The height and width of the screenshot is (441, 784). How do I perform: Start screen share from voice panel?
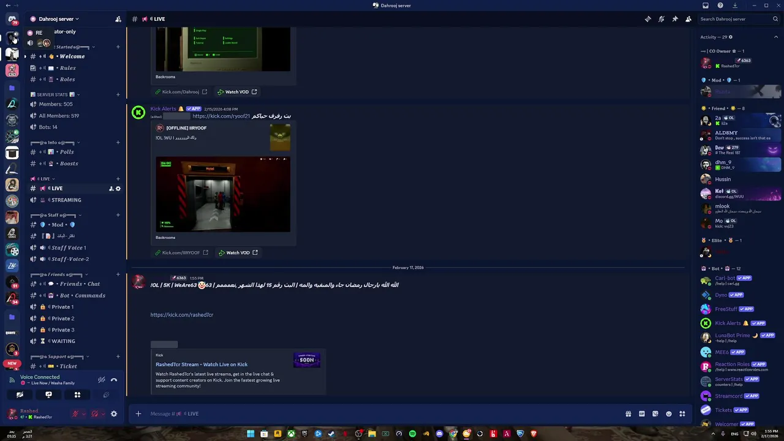pyautogui.click(x=48, y=395)
